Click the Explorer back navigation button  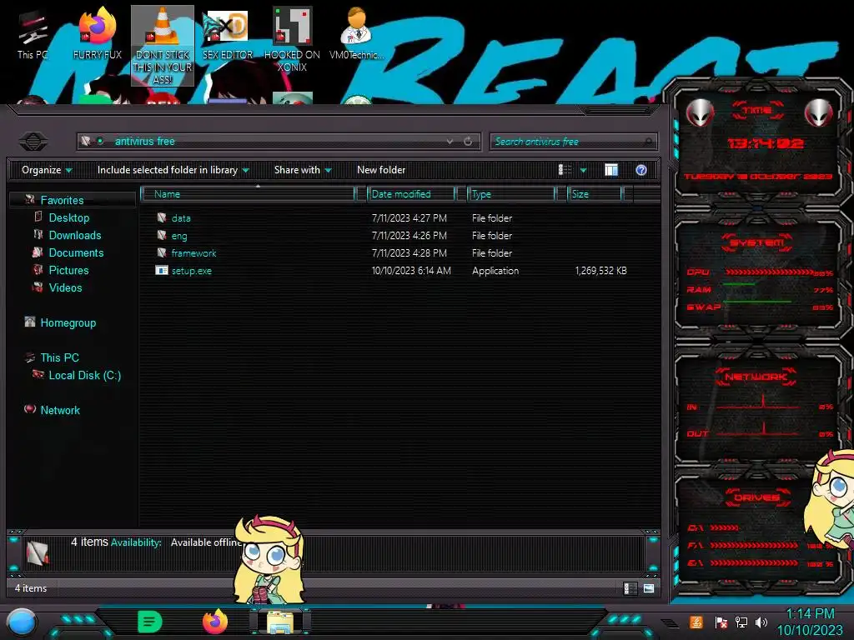point(33,142)
